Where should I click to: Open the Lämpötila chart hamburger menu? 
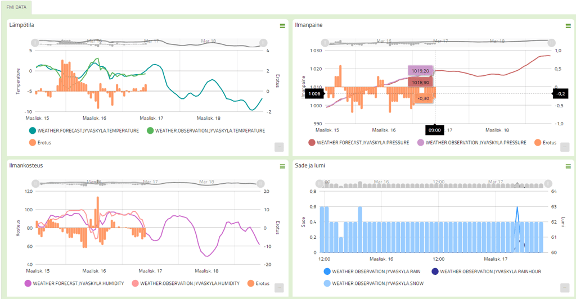pyautogui.click(x=282, y=26)
